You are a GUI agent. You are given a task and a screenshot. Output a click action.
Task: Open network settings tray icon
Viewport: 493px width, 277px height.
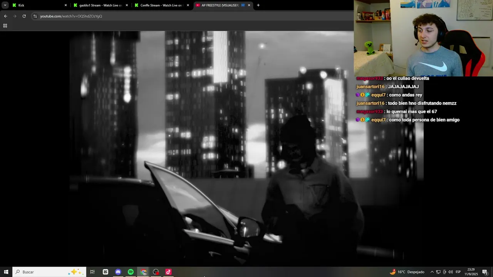pos(438,272)
